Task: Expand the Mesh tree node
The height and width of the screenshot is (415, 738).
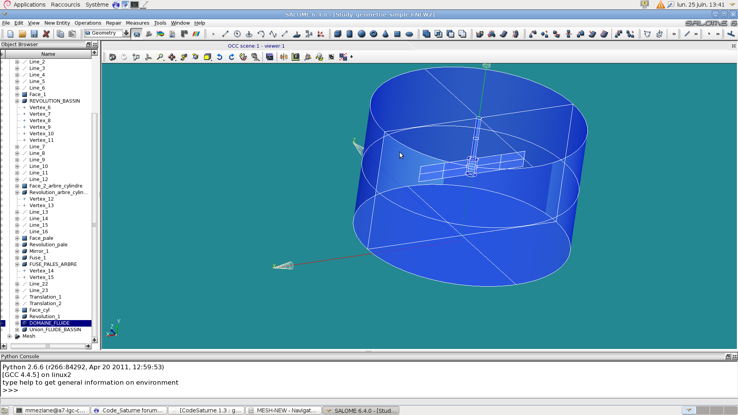Action: click(x=10, y=336)
